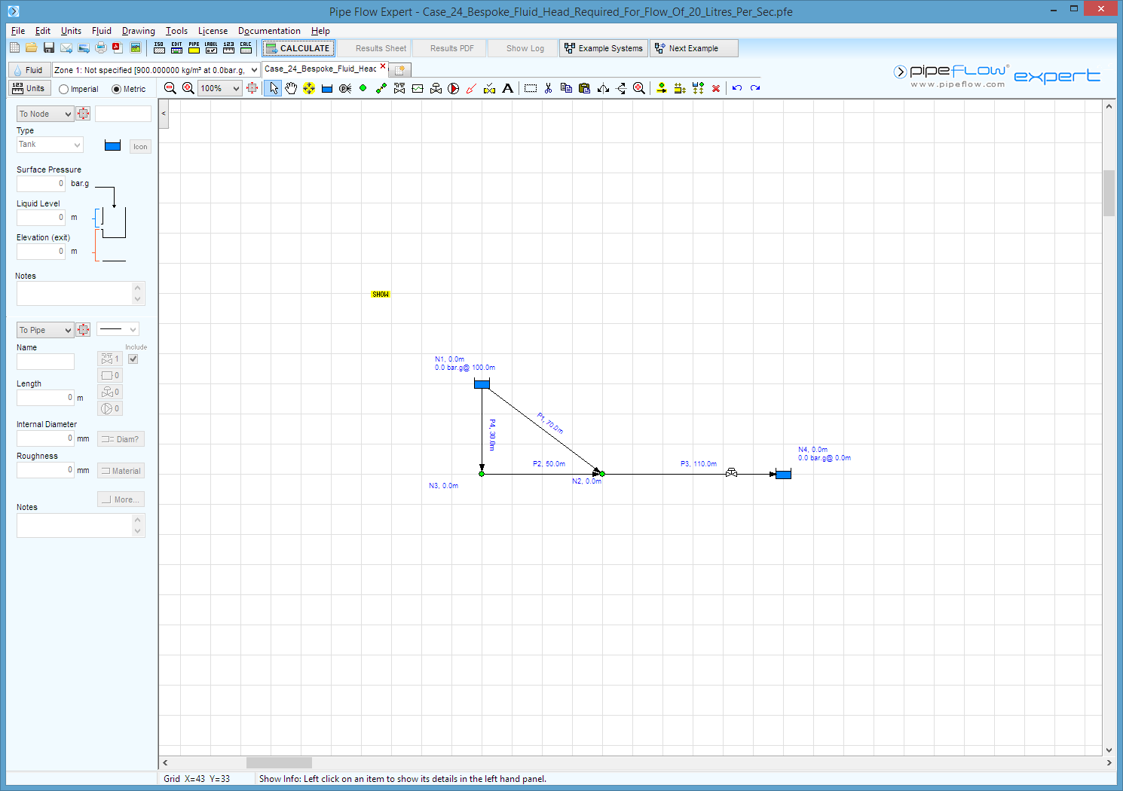The image size is (1123, 791).
Task: Select the text label A tool
Action: tap(508, 88)
